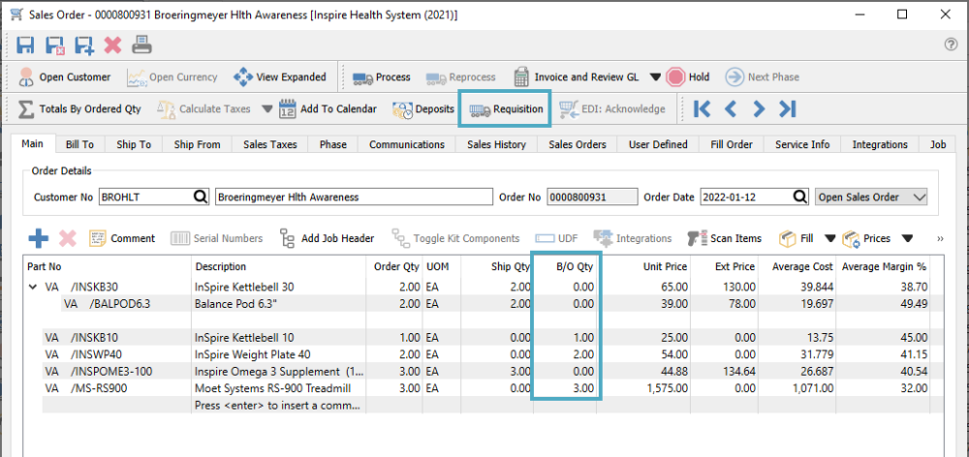Screen dimensions: 969x457
Task: Add a new line with plus icon
Action: click(39, 238)
